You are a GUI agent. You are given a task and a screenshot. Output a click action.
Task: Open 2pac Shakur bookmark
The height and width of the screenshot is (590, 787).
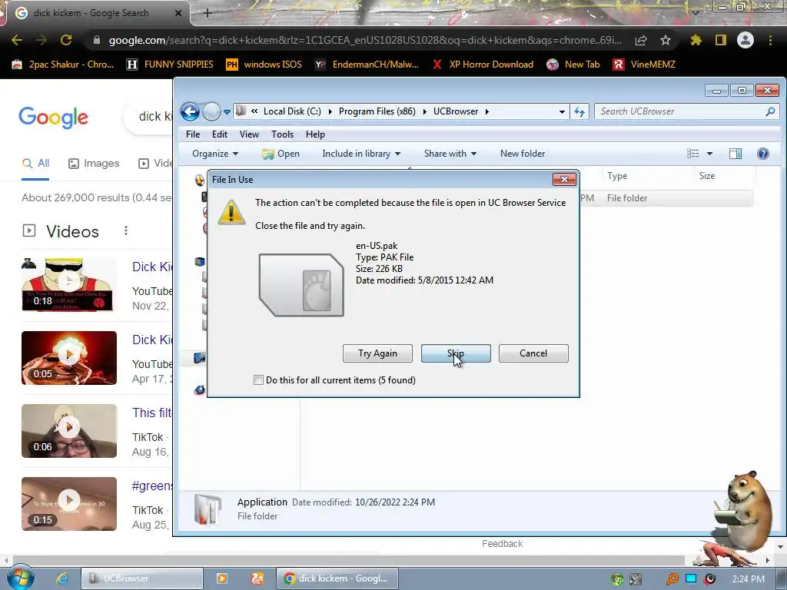pyautogui.click(x=63, y=65)
